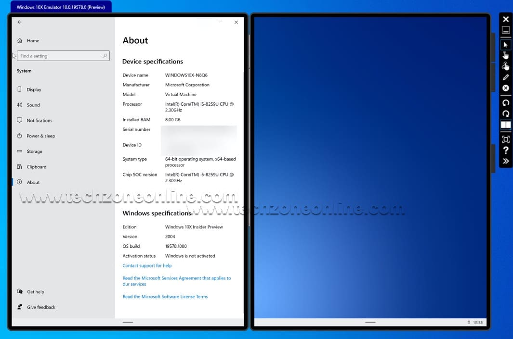
Task: Open Home in Settings sidebar
Action: coord(33,41)
